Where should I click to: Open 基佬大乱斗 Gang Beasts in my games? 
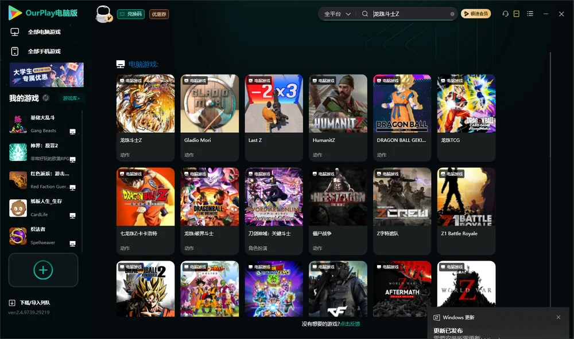(x=43, y=124)
